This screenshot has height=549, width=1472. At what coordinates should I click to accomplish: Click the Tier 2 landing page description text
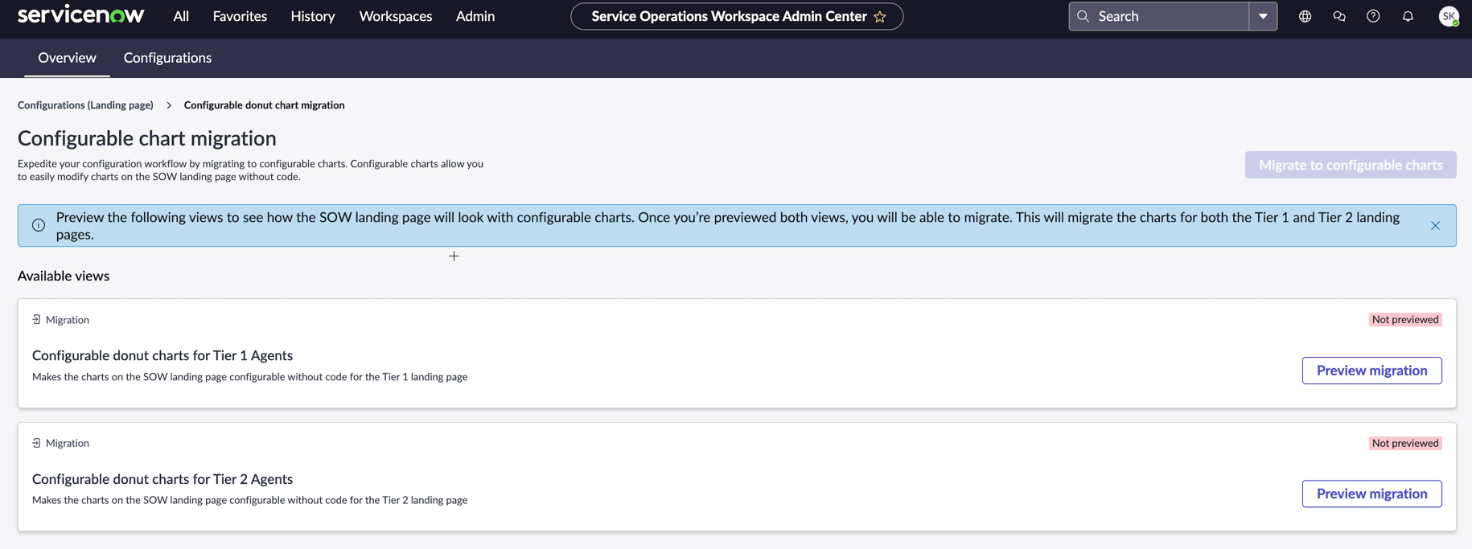coord(249,500)
